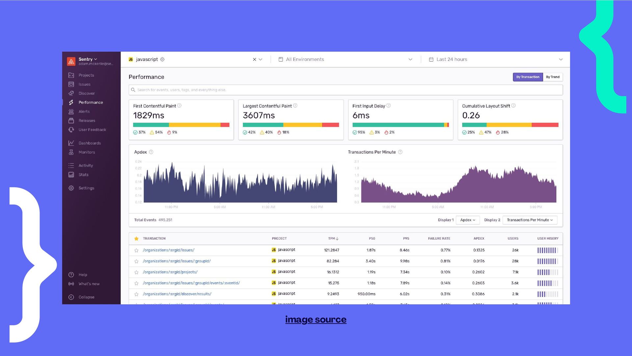Open Display 2 Transactions Per Minute dropdown

530,220
